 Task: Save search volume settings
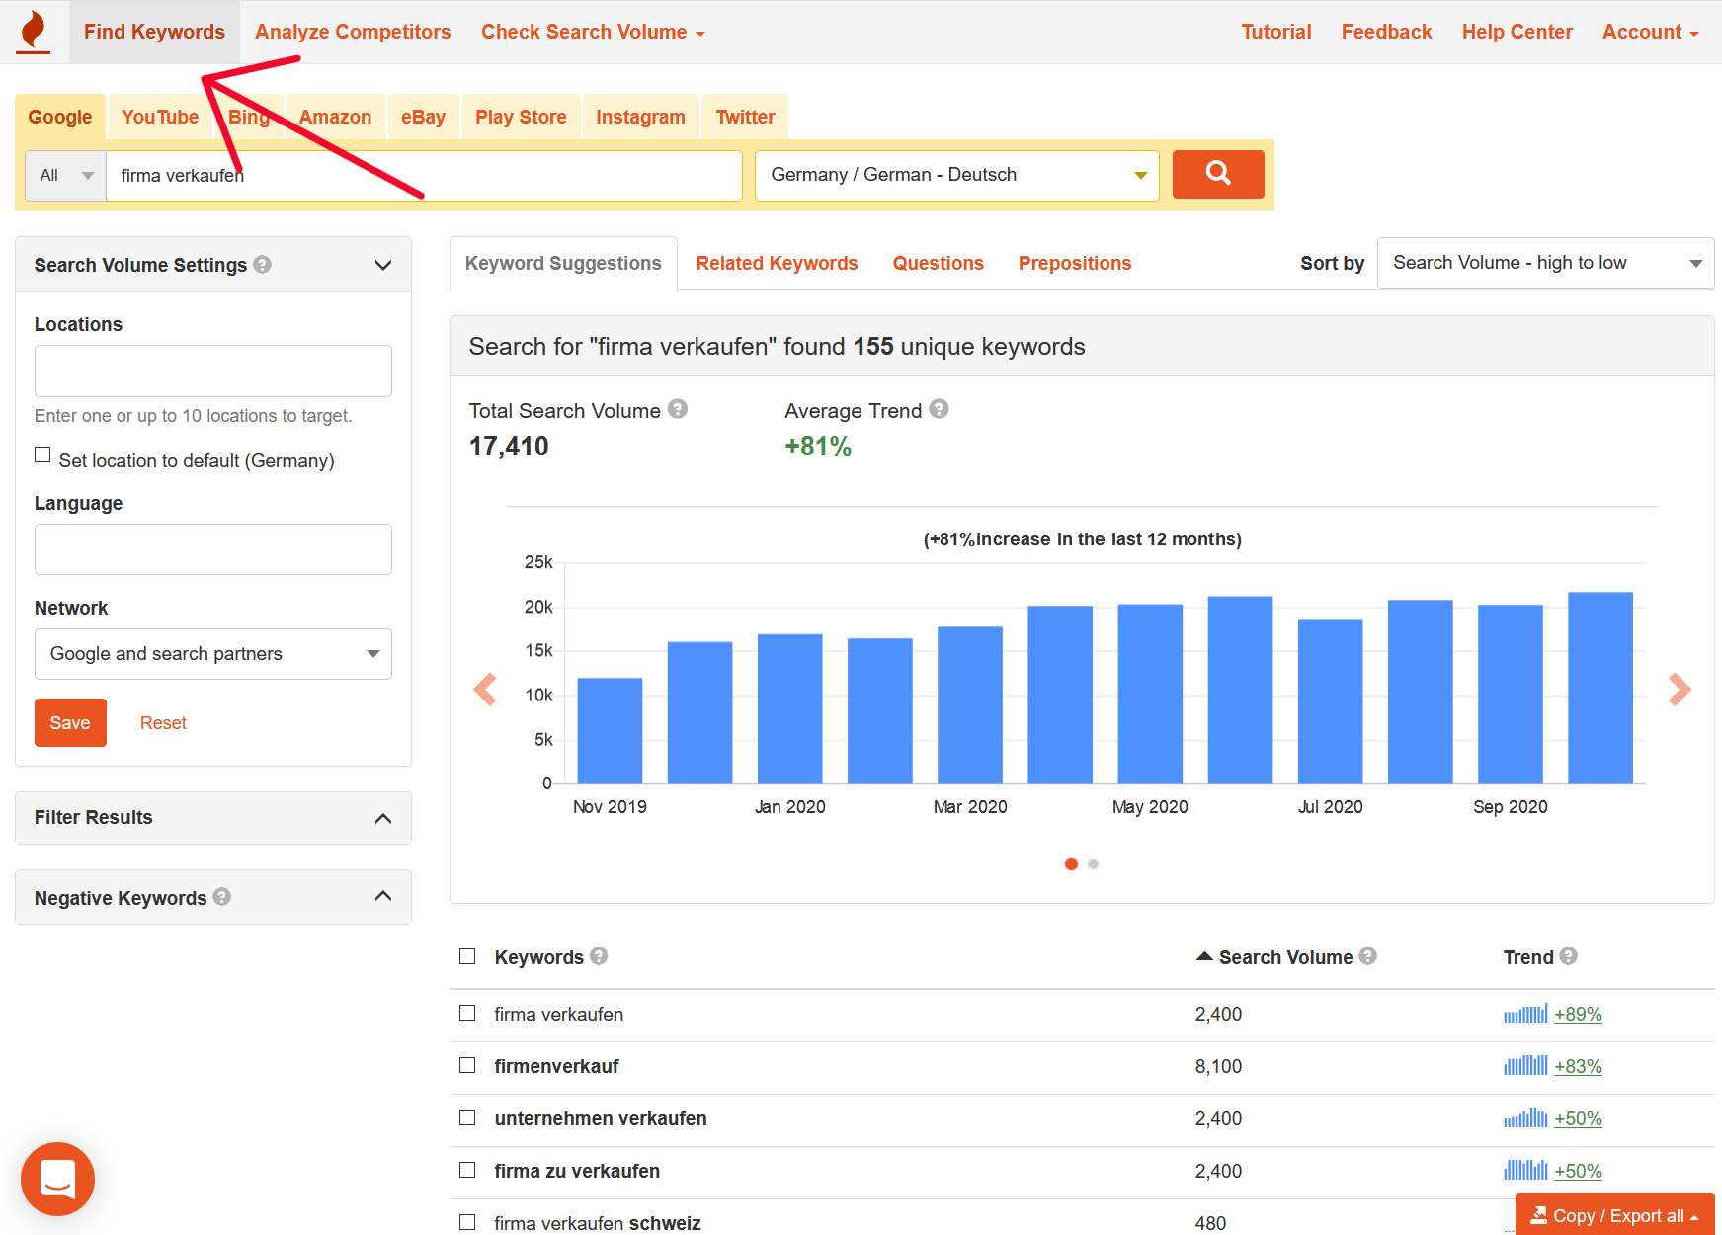(70, 722)
